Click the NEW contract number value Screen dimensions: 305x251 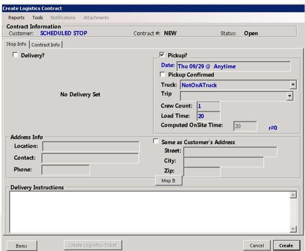(x=170, y=33)
